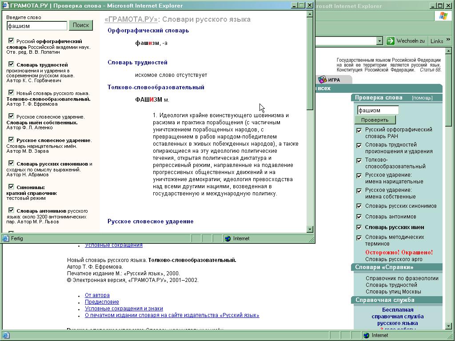
Task: Expand the Links toolbar chevron
Action: point(448,40)
